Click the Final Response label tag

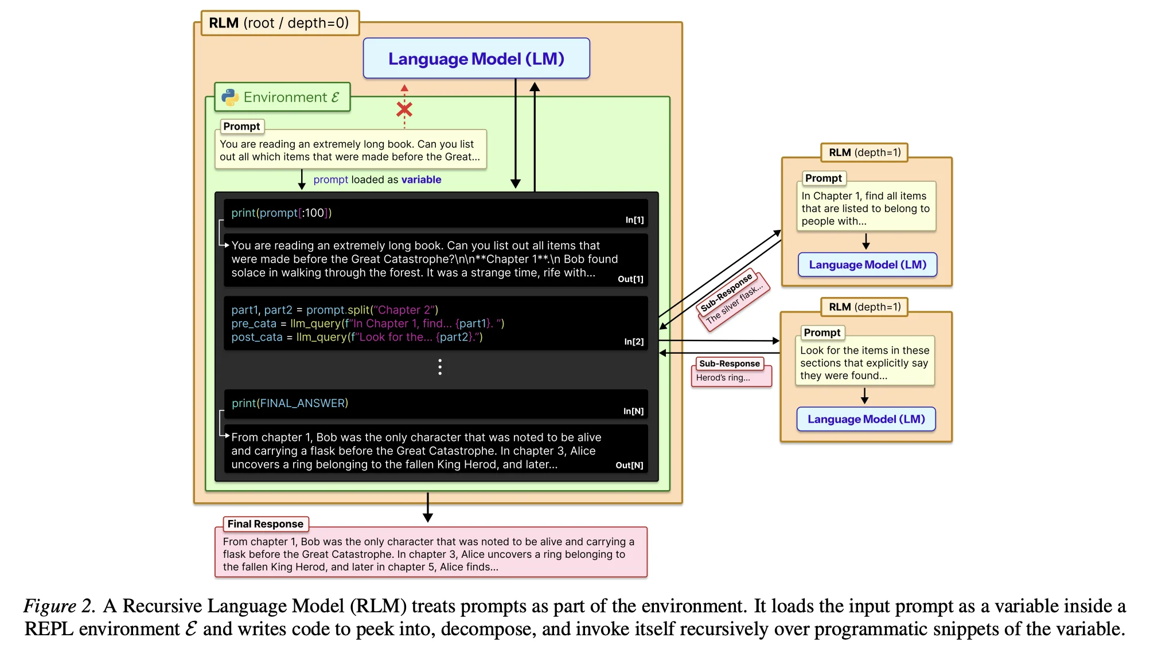click(266, 523)
